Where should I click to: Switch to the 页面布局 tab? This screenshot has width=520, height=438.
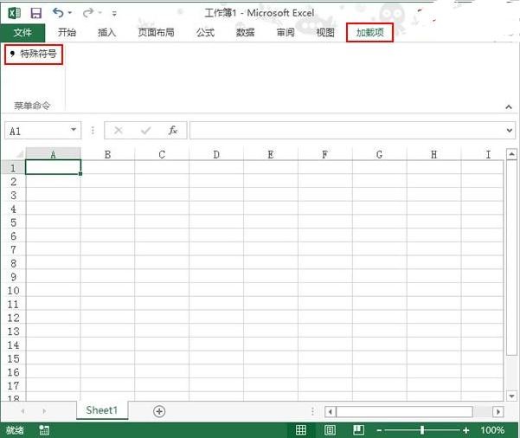[156, 32]
